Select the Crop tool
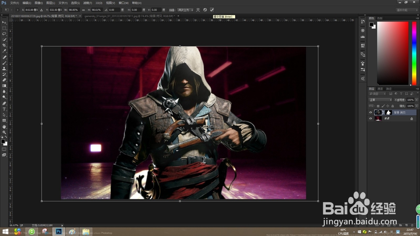The image size is (420, 236). tap(4, 45)
